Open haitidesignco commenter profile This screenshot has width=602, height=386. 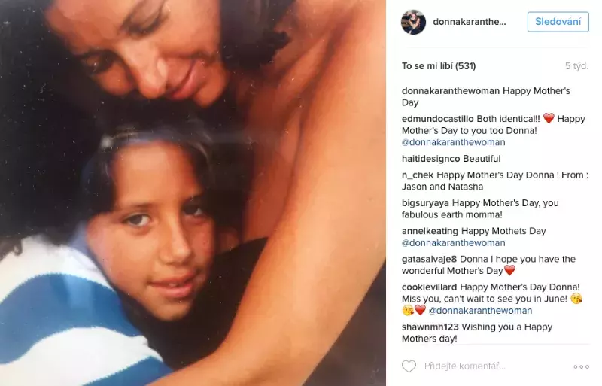[x=430, y=159]
